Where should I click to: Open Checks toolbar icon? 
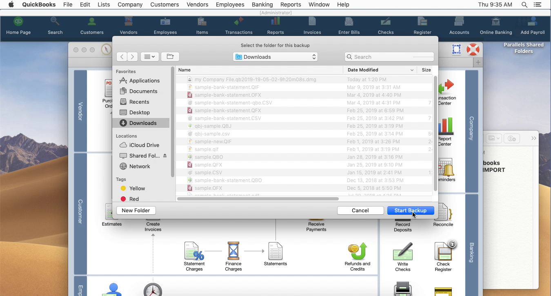coord(386,26)
